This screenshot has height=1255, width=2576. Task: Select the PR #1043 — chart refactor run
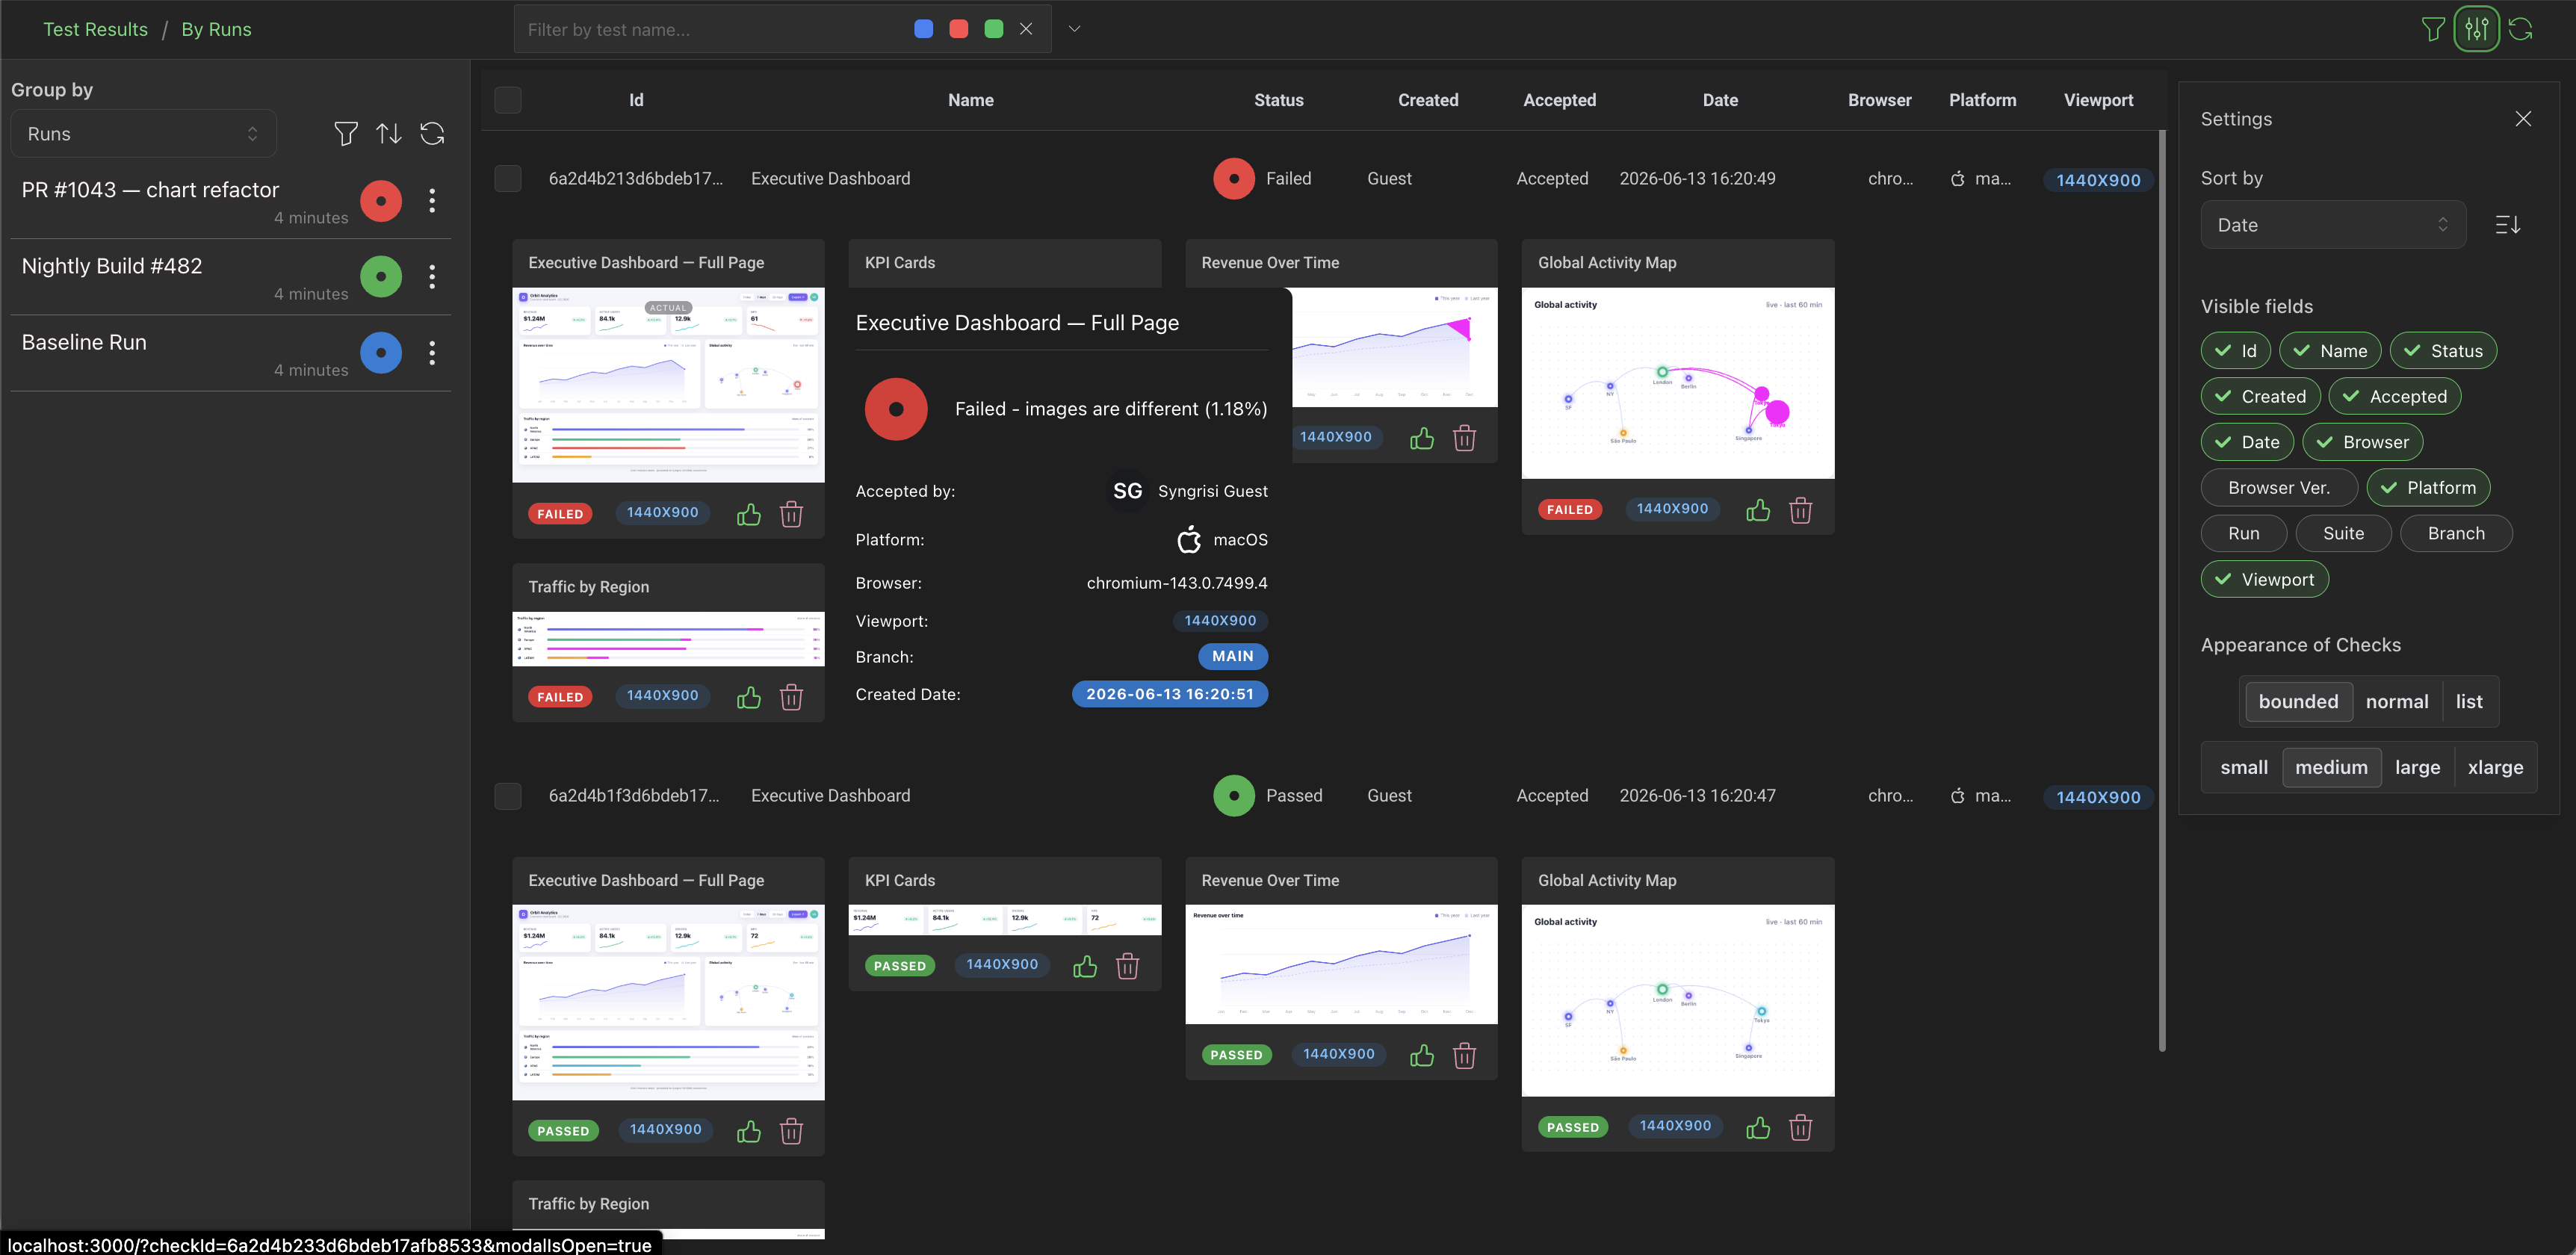[231, 201]
